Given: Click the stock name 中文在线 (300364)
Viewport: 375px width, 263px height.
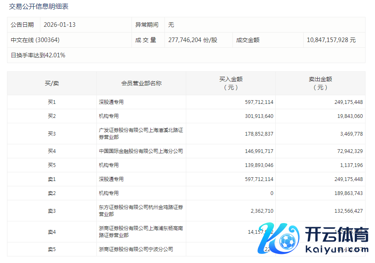Looking at the screenshot, I should point(35,40).
